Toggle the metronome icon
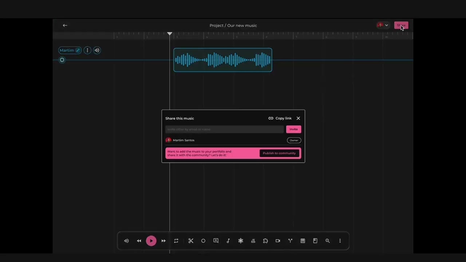 pos(253,241)
